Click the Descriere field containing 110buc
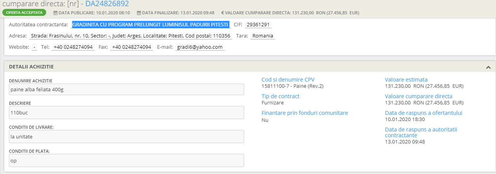Image resolution: width=496 pixels, height=174 pixels. [x=127, y=113]
